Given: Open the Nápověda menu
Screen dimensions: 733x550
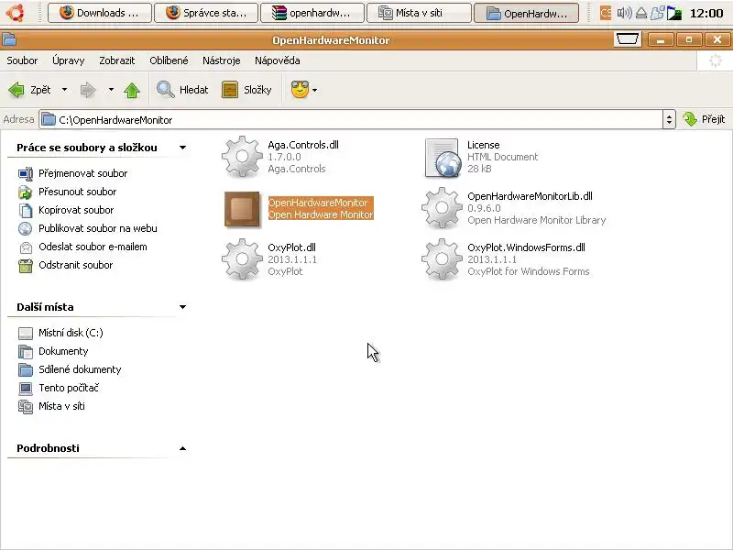Looking at the screenshot, I should (x=278, y=60).
